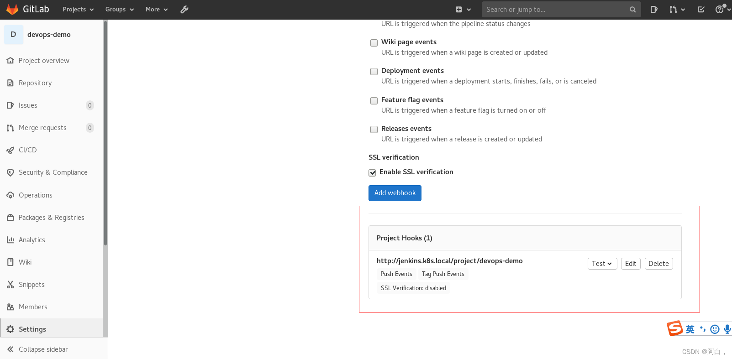
Task: Click the Merge requests count badge 0
Action: click(90, 128)
